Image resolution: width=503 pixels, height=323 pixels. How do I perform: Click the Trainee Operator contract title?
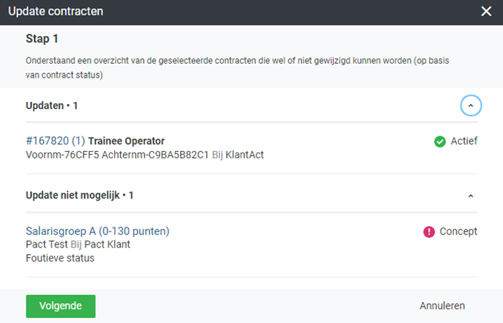[x=126, y=141]
